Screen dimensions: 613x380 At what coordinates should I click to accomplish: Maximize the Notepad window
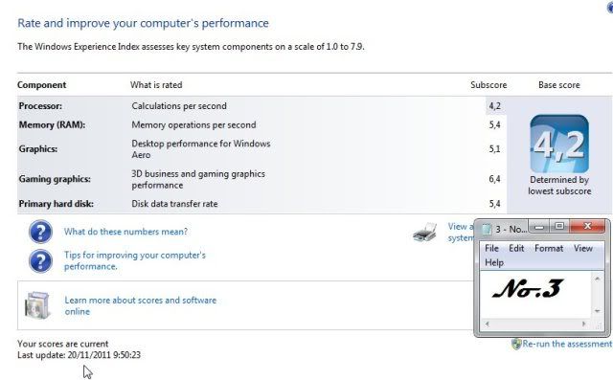pyautogui.click(x=559, y=226)
